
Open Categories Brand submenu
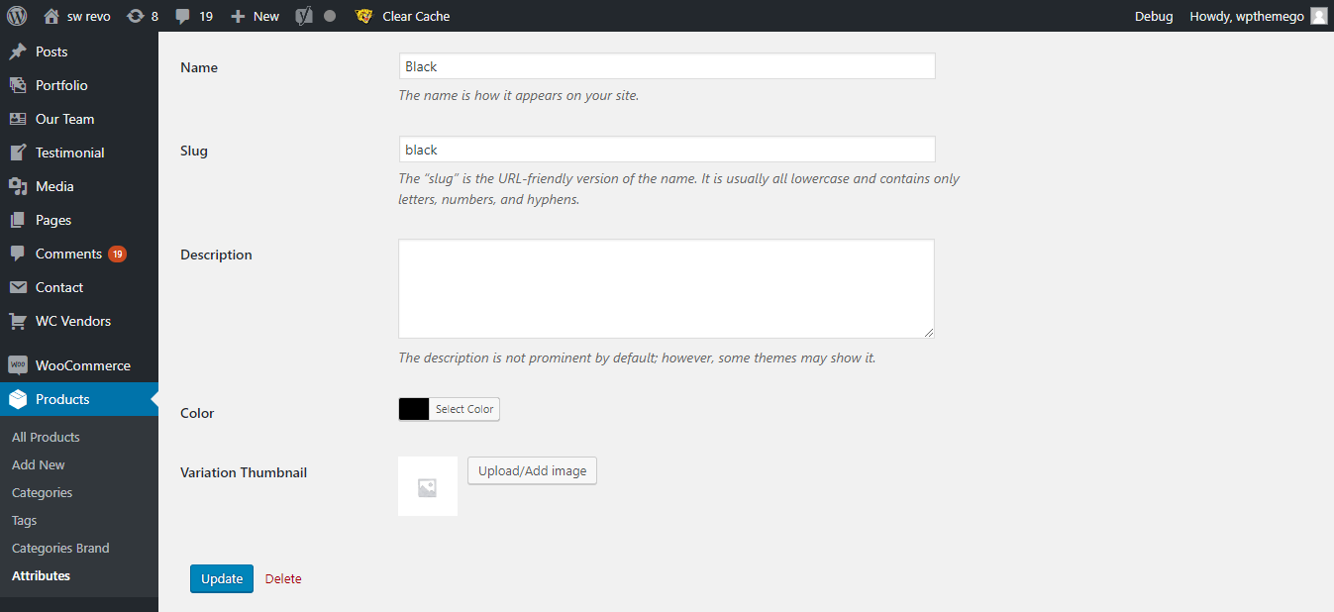[60, 548]
